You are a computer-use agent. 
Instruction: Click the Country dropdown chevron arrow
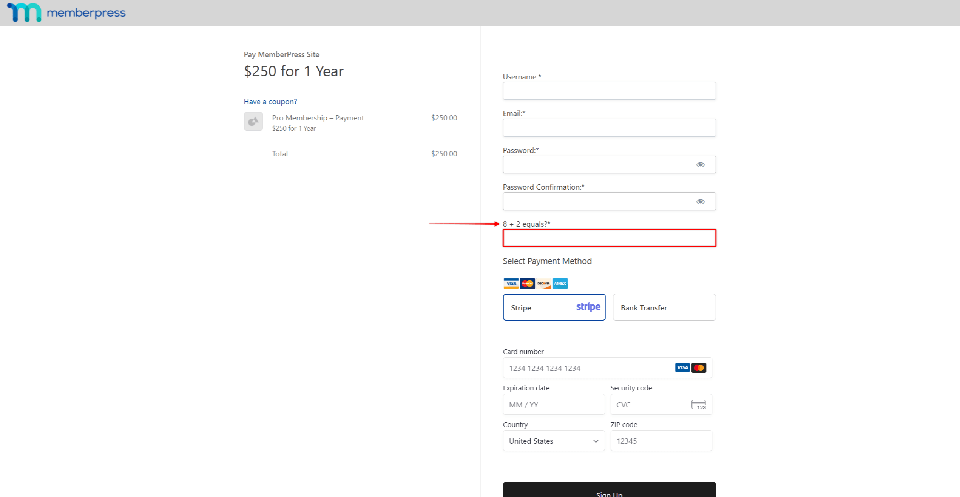(596, 441)
